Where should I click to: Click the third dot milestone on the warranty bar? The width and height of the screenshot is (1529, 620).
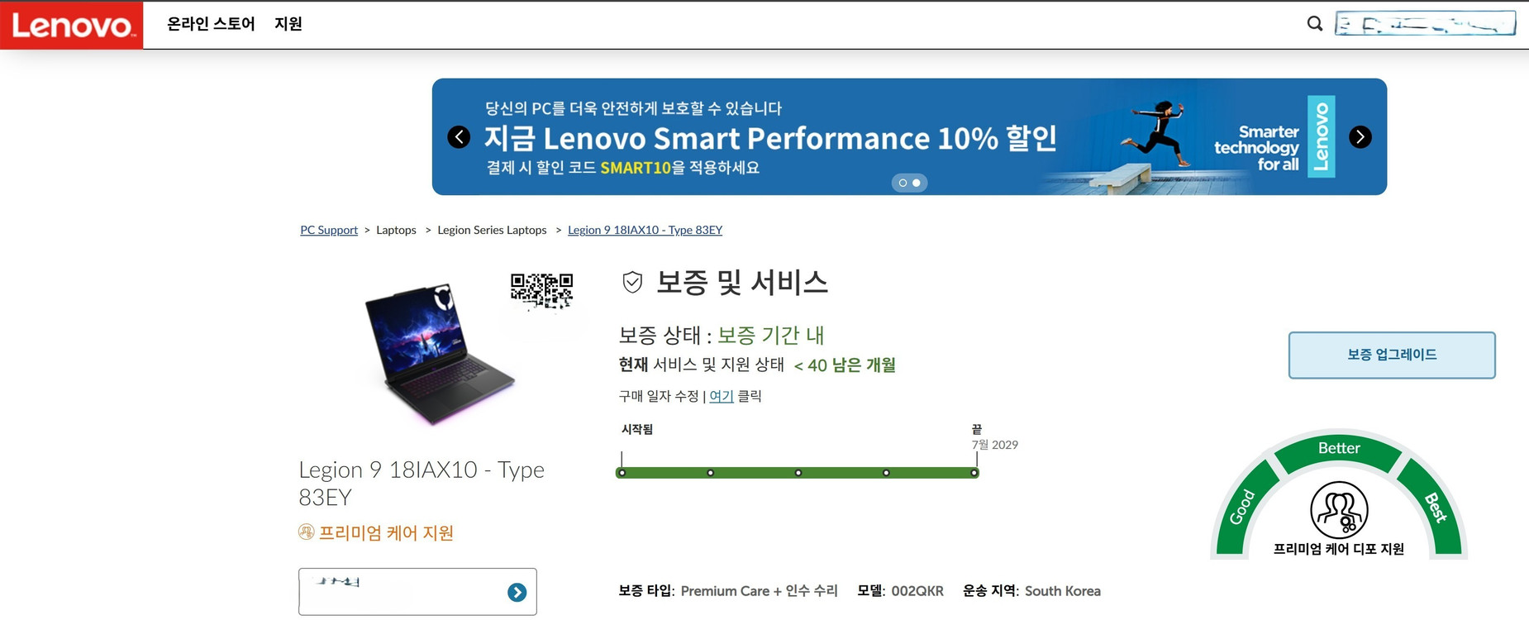pyautogui.click(x=798, y=472)
